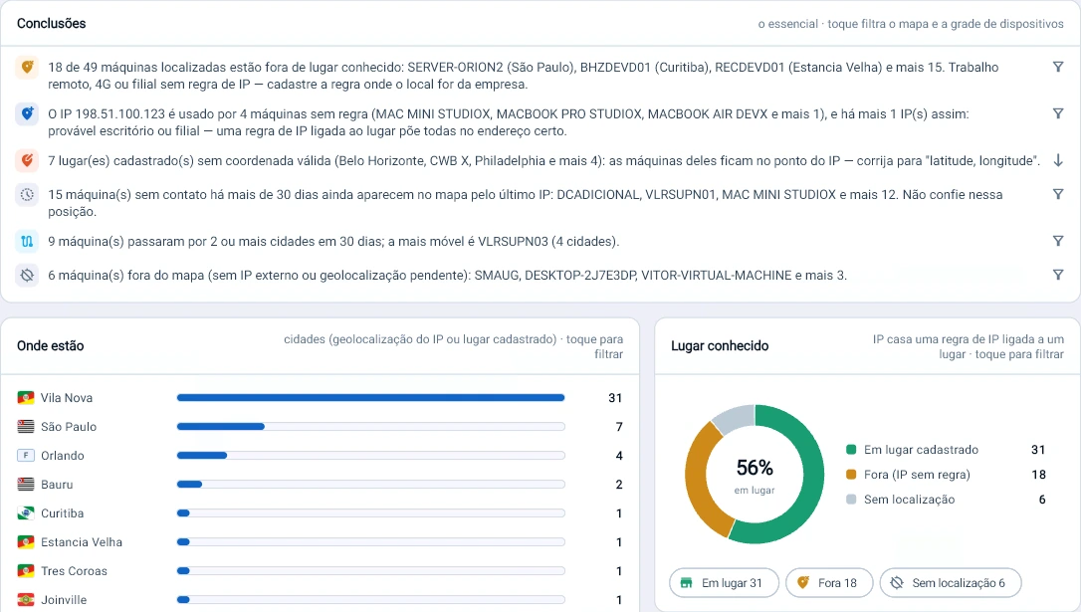Click the Orlando flag placeholder icon
This screenshot has height=612, width=1081.
(26, 456)
